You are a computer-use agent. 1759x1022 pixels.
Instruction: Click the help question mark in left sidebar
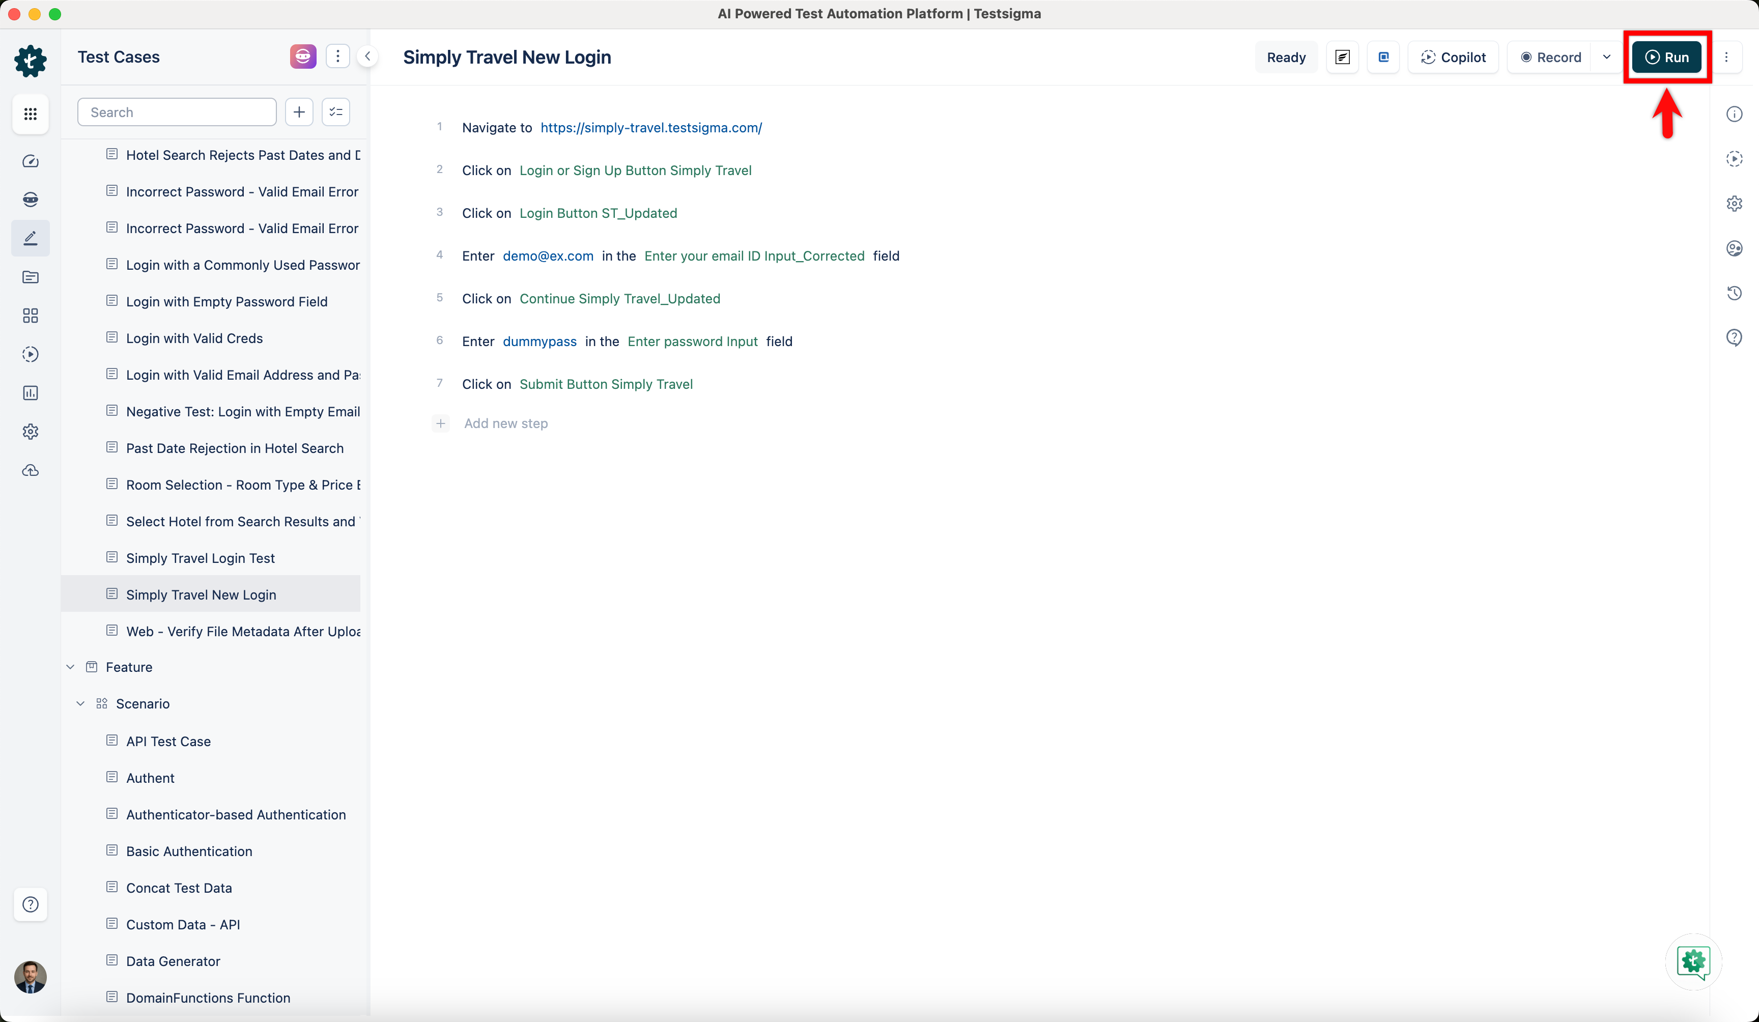(x=30, y=905)
